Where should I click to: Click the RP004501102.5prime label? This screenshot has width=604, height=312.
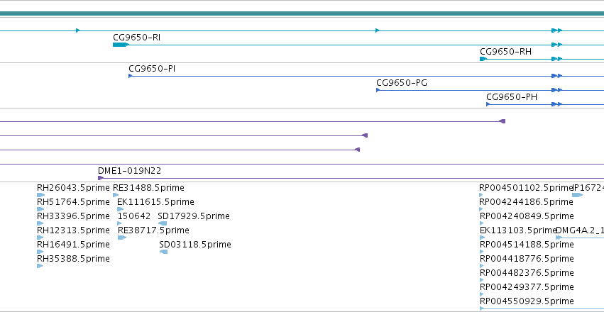526,188
